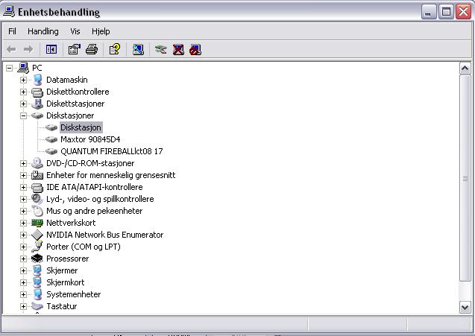
Task: Click the Forward arrow toolbar button
Action: pyautogui.click(x=28, y=49)
